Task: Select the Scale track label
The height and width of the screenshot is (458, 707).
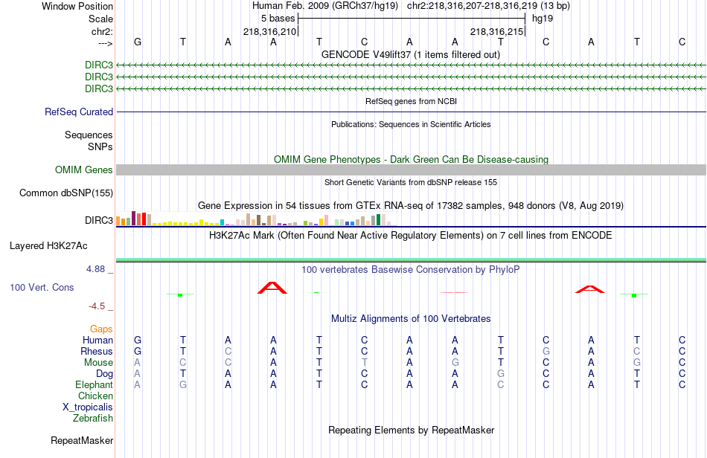Action: click(100, 19)
